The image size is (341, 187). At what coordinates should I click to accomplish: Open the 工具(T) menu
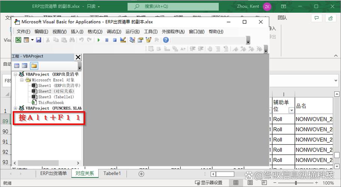pos(151,32)
